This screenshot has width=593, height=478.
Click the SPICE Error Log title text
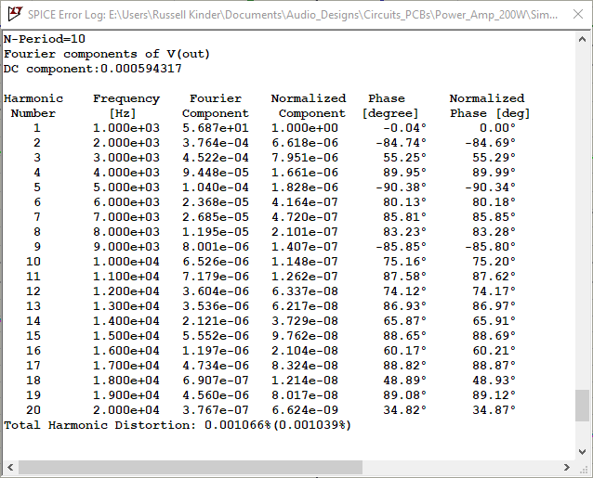click(293, 14)
